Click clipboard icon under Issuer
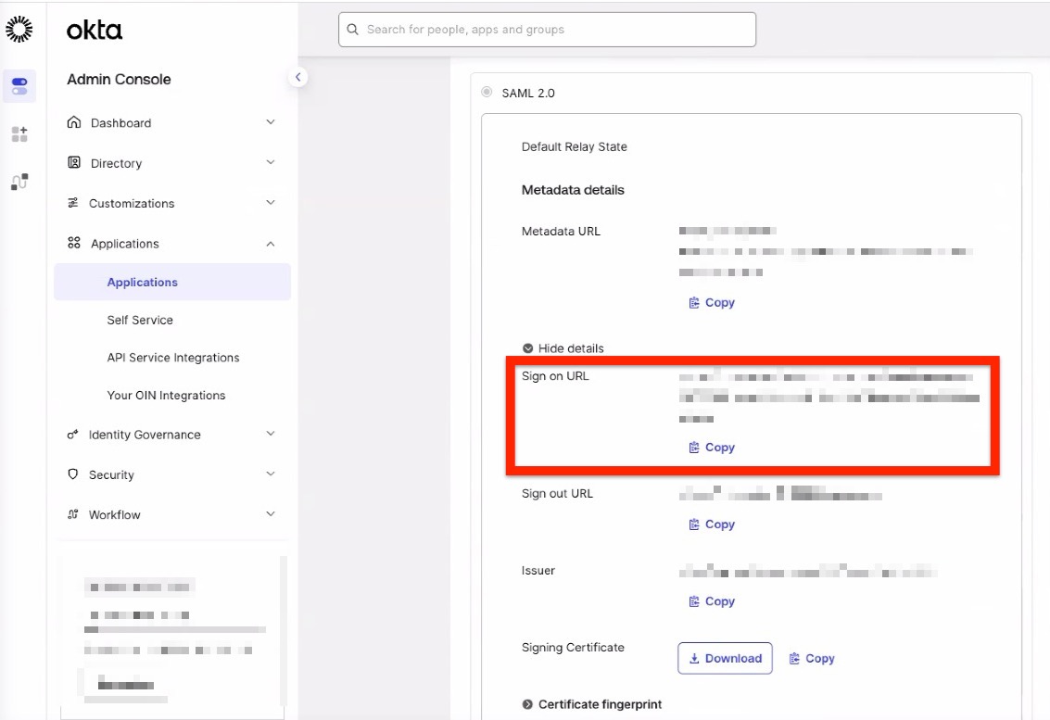Screen dimensions: 1050x720 [x=694, y=601]
